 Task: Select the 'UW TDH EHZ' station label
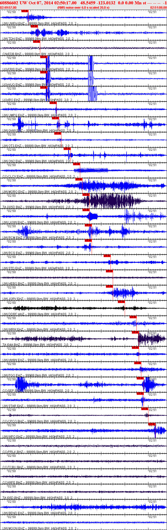click(x=12, y=39)
